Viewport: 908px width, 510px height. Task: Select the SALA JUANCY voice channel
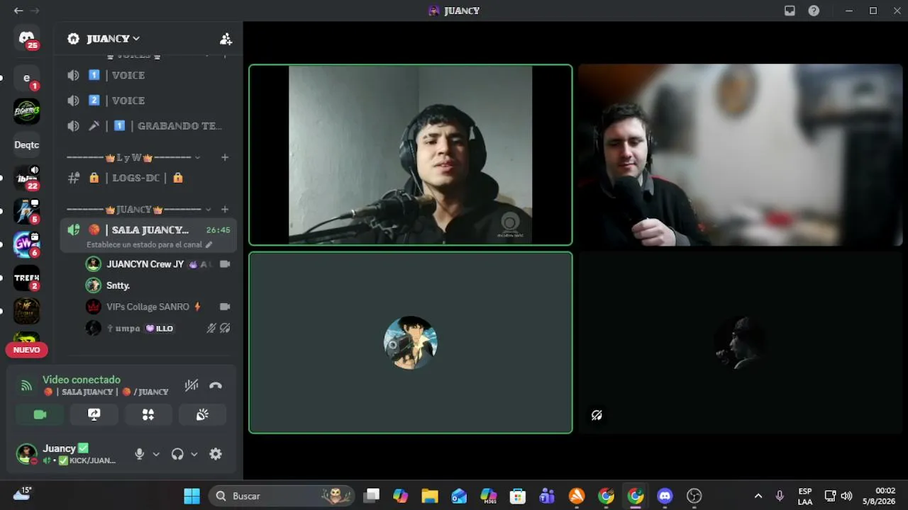point(148,229)
